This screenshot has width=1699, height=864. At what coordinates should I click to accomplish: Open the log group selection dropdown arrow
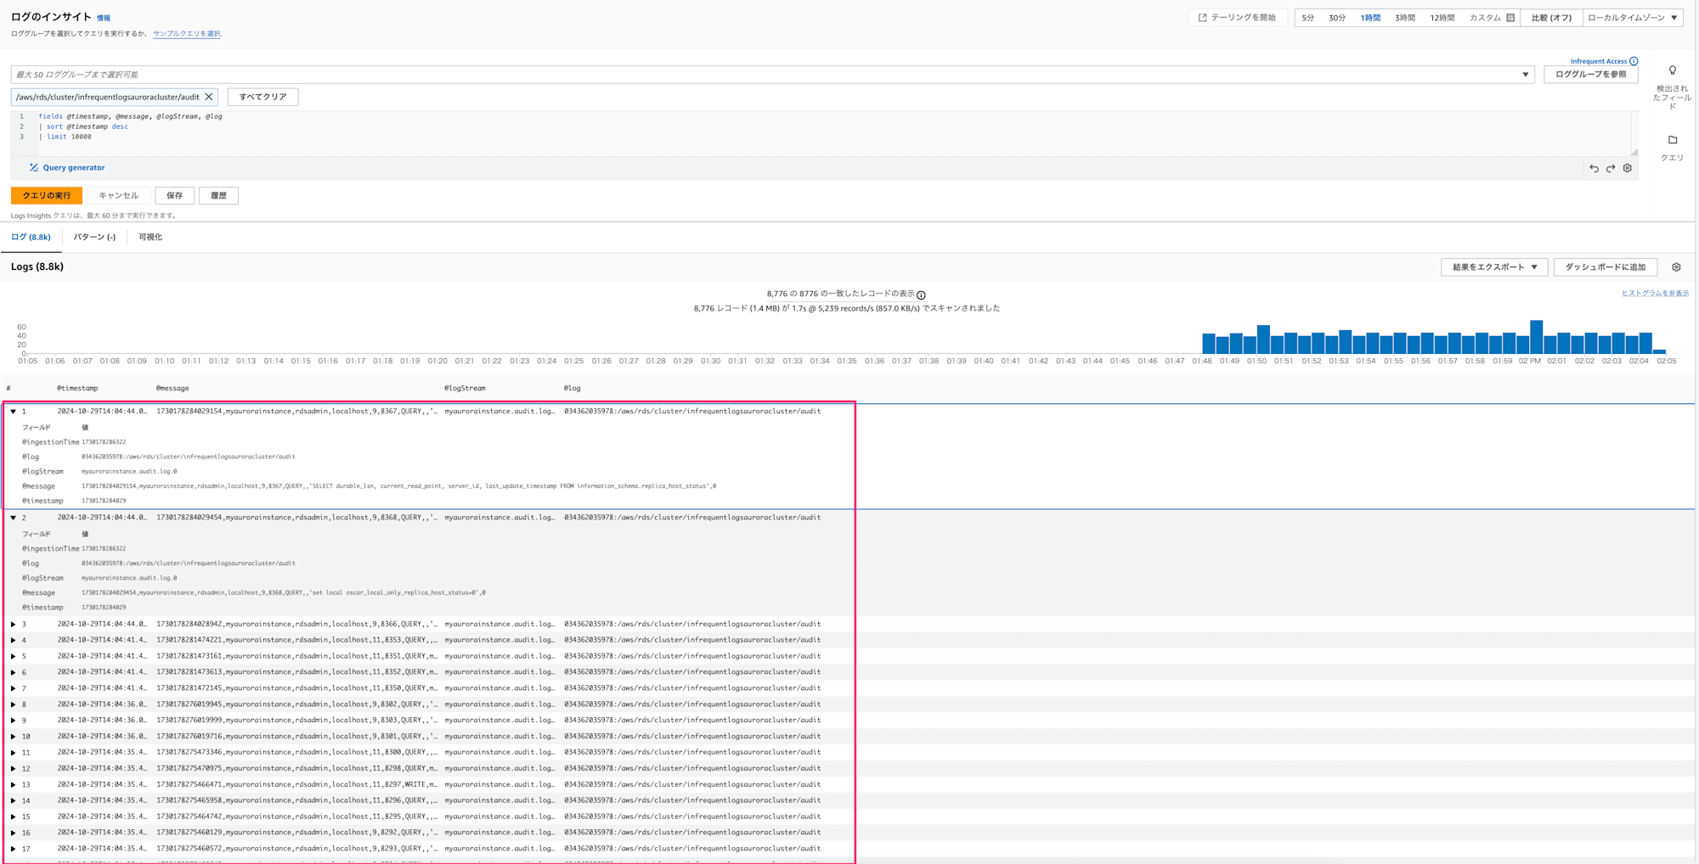click(x=1525, y=75)
